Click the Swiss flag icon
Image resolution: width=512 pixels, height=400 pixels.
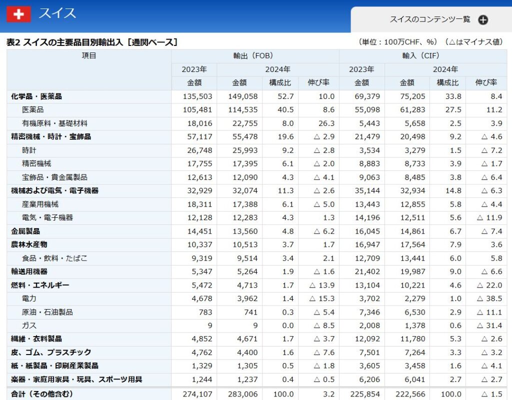(18, 14)
